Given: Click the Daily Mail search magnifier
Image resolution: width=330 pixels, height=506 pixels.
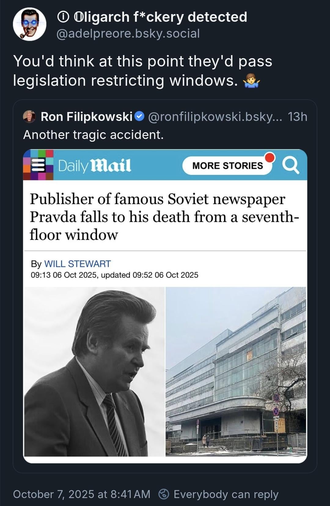Looking at the screenshot, I should [290, 166].
